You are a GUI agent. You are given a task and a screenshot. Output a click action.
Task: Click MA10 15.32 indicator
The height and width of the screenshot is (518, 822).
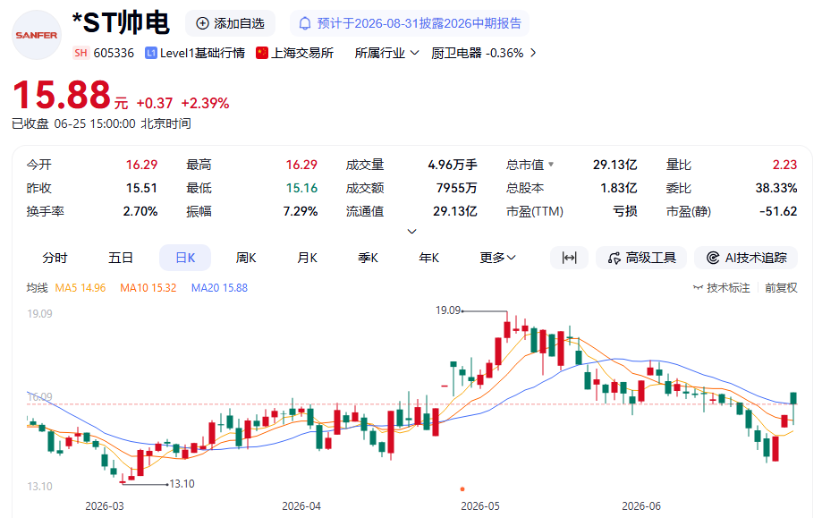tap(148, 288)
